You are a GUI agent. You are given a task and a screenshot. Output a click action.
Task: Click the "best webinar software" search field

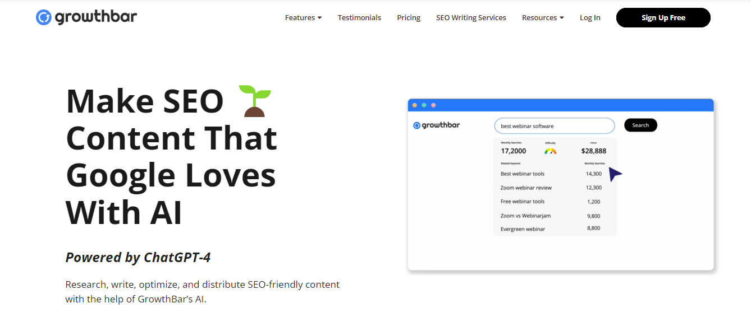[x=554, y=126]
